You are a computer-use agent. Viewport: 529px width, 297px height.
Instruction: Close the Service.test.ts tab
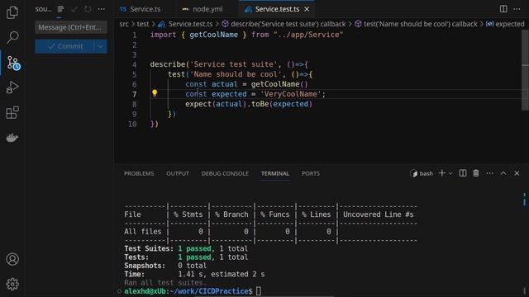coord(307,9)
